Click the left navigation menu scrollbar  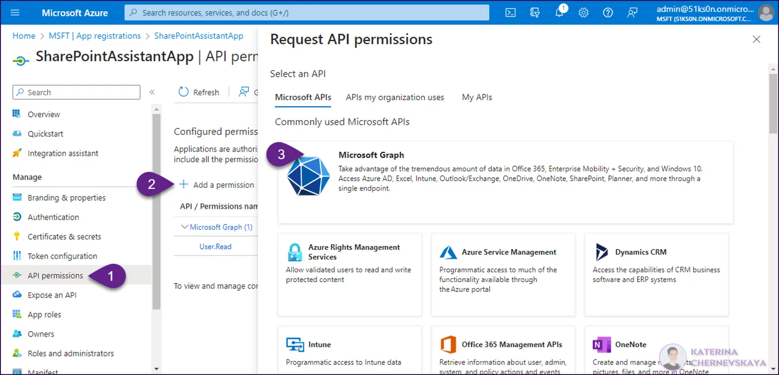(x=156, y=212)
